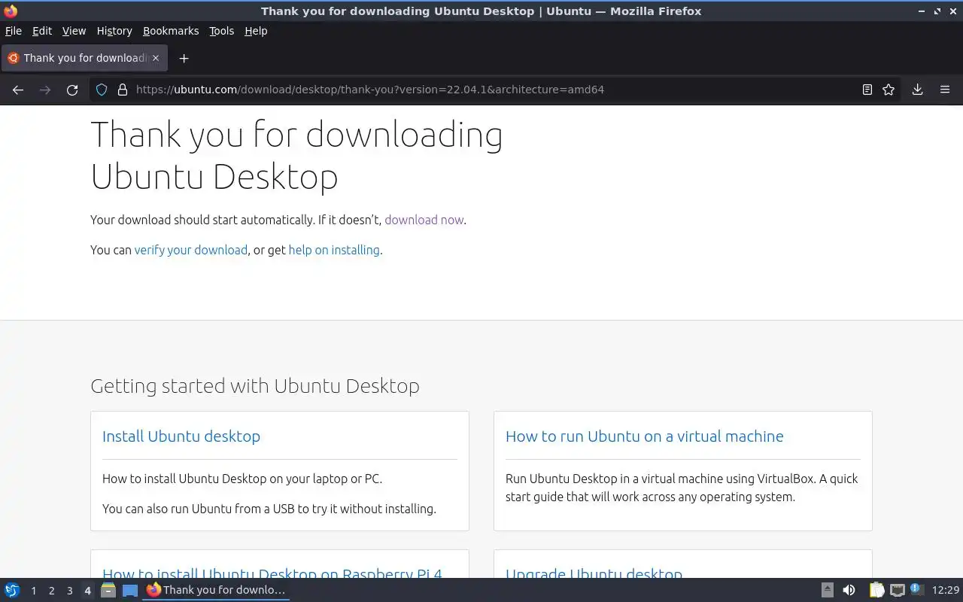The height and width of the screenshot is (602, 963).
Task: Toggle Reader View for this page
Action: click(x=867, y=90)
